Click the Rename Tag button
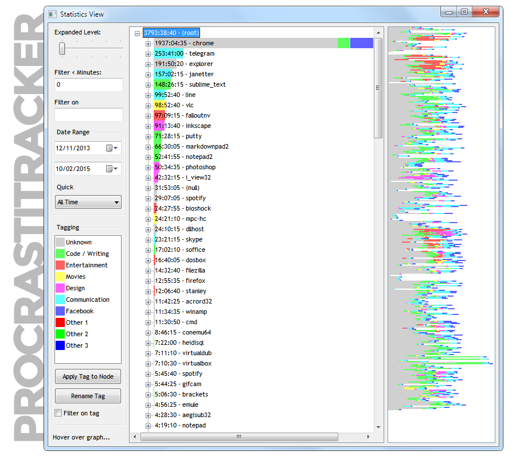516x459 pixels. click(x=88, y=396)
